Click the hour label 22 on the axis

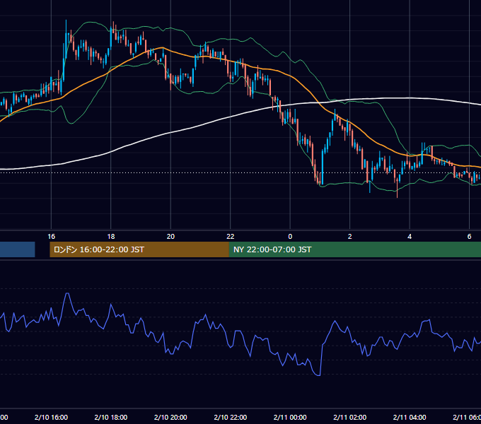point(231,237)
